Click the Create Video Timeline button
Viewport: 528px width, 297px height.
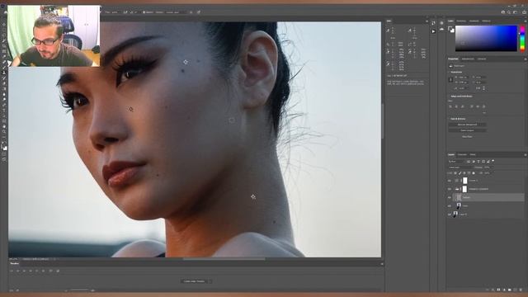pos(195,280)
